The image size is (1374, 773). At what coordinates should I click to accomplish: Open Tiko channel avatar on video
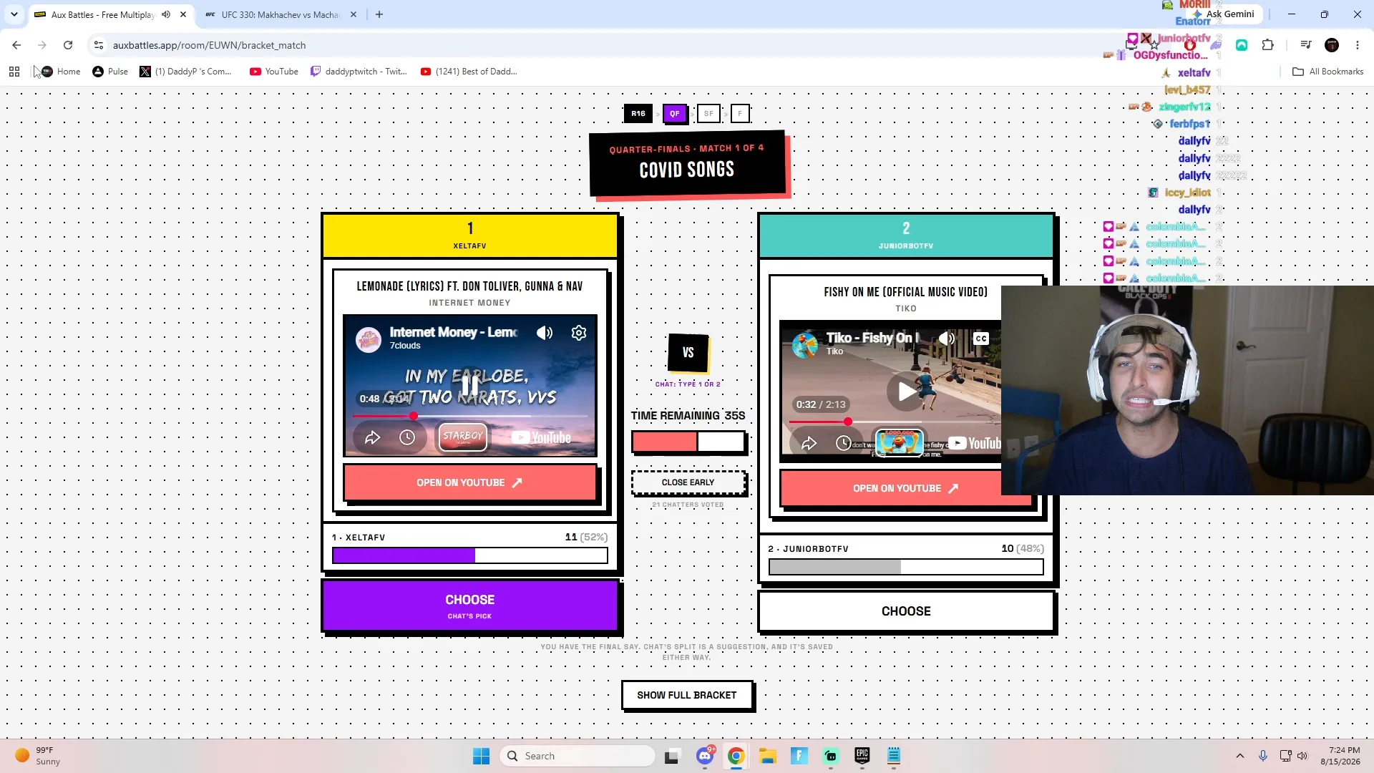click(x=805, y=345)
